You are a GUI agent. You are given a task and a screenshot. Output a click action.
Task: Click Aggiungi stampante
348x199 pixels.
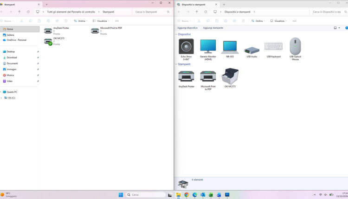pos(213,28)
